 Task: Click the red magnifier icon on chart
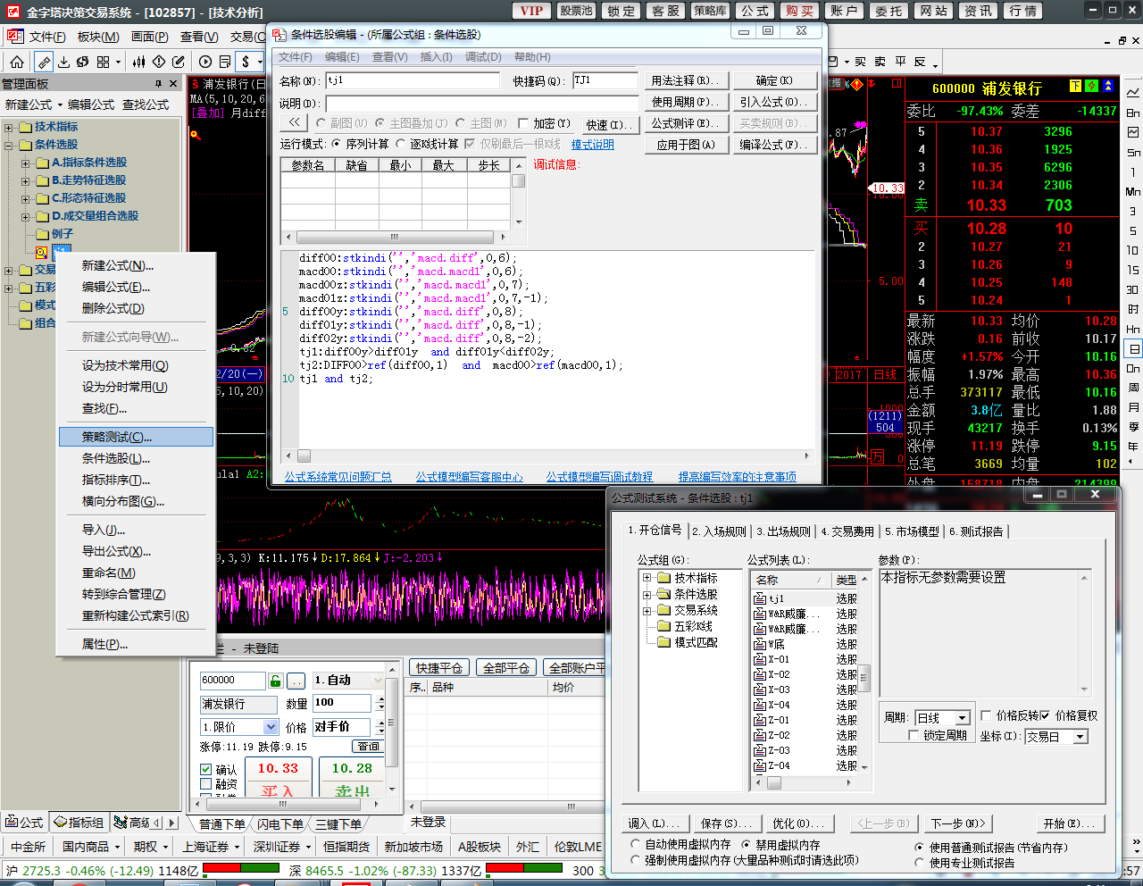[x=195, y=135]
